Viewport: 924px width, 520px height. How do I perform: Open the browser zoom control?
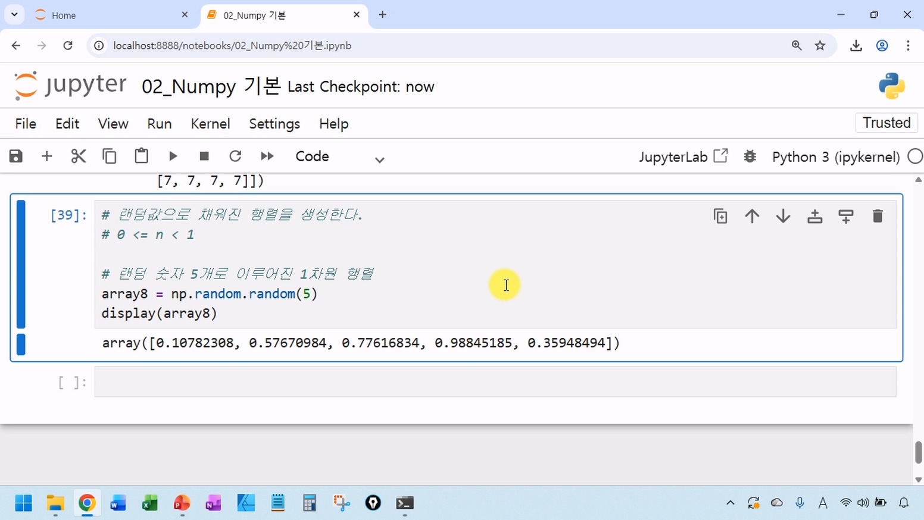(x=797, y=45)
